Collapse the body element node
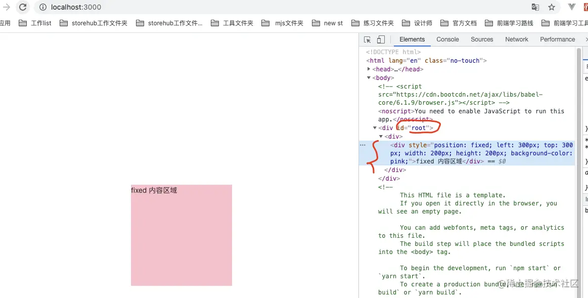This screenshot has width=588, height=298. coord(369,78)
